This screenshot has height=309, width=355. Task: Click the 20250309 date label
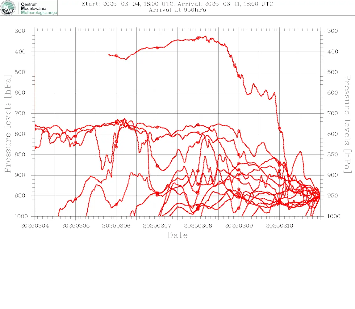point(239,226)
